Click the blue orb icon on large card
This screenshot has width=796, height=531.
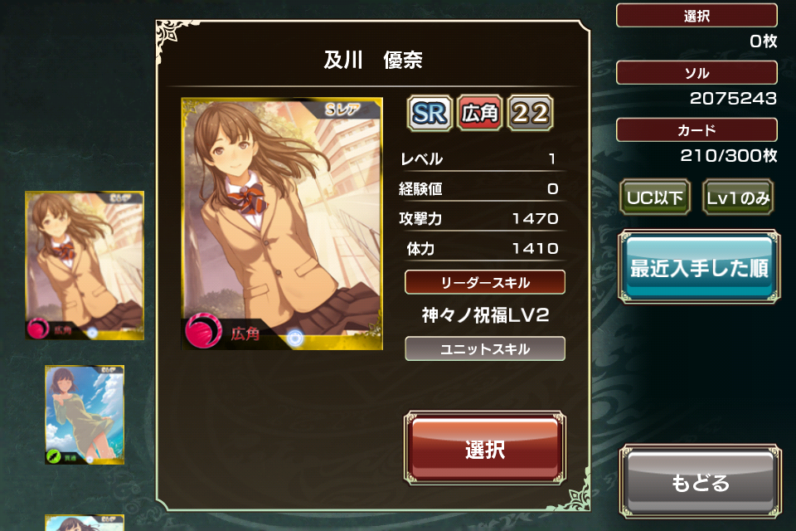click(x=295, y=338)
